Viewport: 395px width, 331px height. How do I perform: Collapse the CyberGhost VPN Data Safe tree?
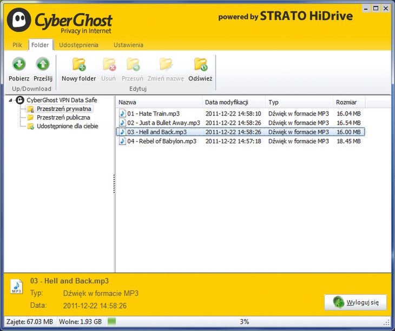10,101
